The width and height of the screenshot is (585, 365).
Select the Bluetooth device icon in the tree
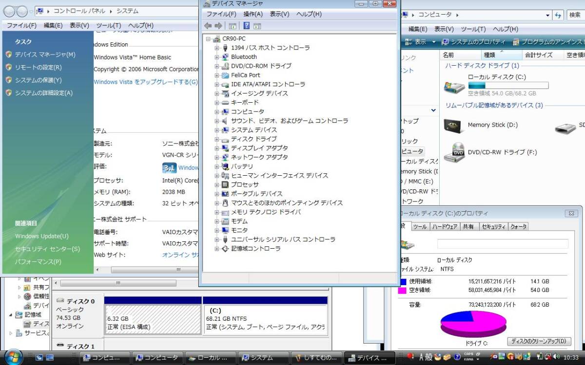click(225, 57)
